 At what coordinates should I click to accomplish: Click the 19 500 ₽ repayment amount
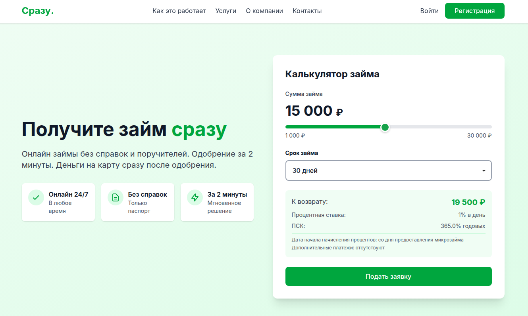click(468, 202)
